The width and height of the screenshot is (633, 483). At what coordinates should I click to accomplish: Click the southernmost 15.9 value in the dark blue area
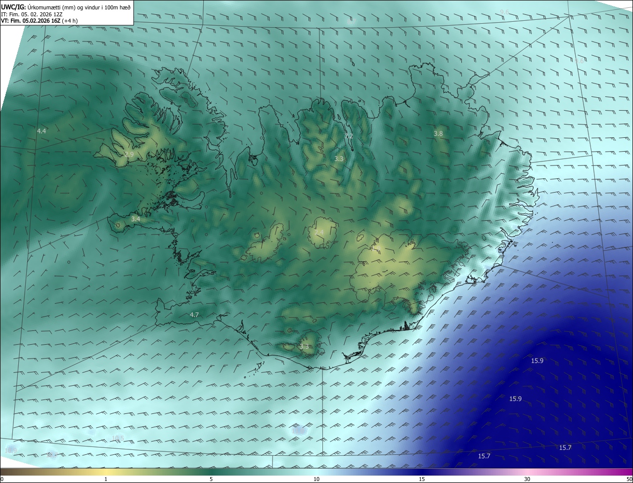click(x=515, y=399)
